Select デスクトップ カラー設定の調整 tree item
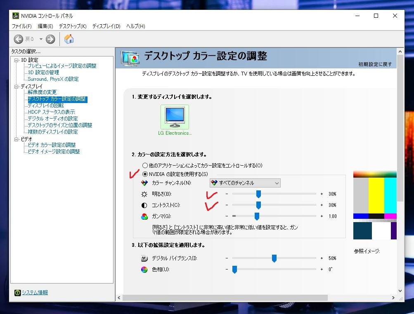 click(57, 99)
